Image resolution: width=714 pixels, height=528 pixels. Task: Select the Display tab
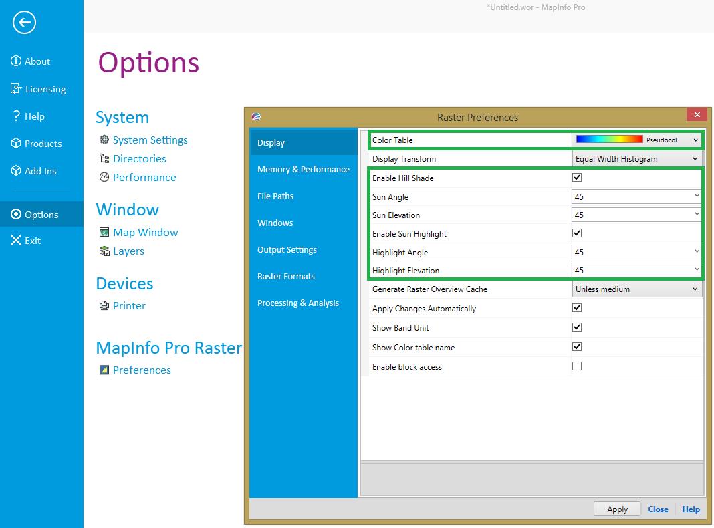[x=304, y=142]
